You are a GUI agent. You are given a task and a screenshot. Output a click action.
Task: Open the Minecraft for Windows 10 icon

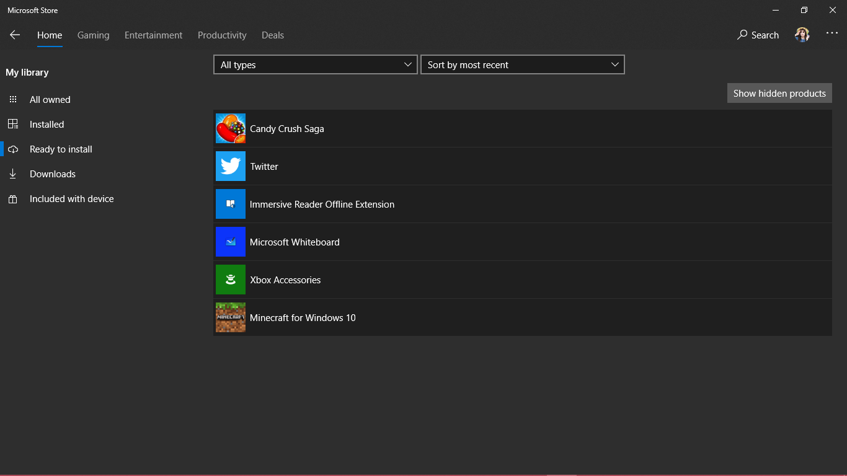pos(231,317)
